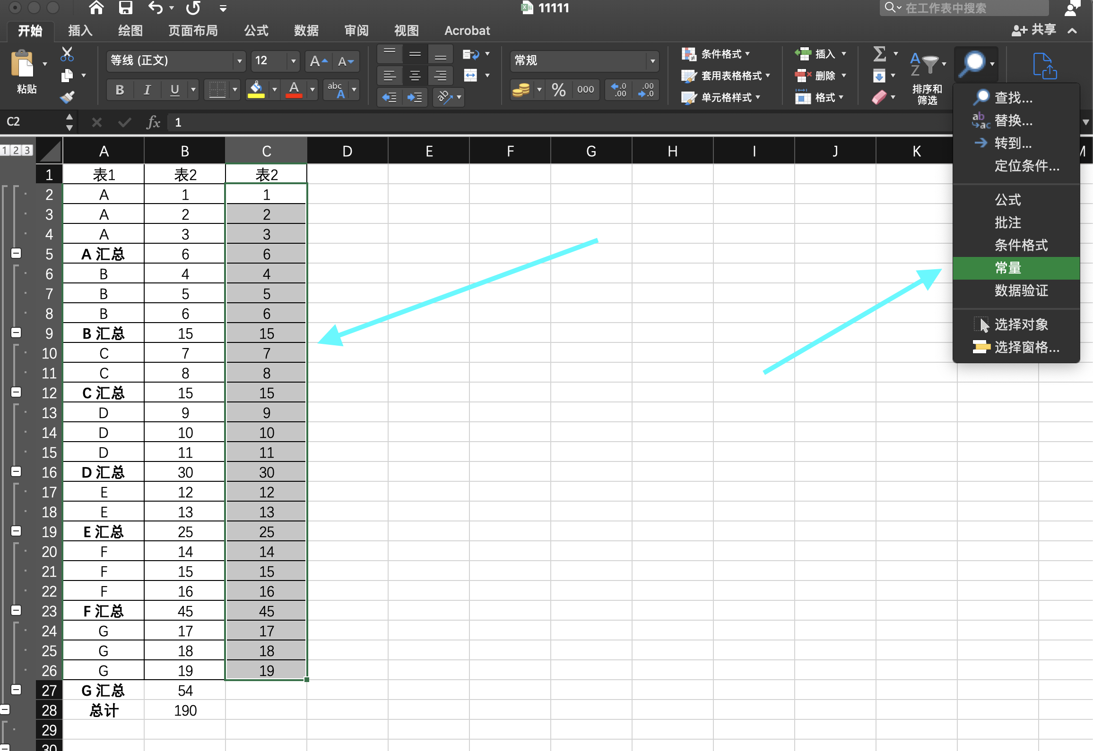
Task: Open the font color dropdown arrow
Action: [x=312, y=90]
